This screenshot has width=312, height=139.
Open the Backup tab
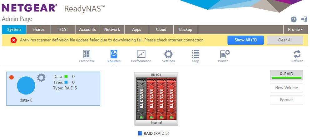(x=186, y=30)
